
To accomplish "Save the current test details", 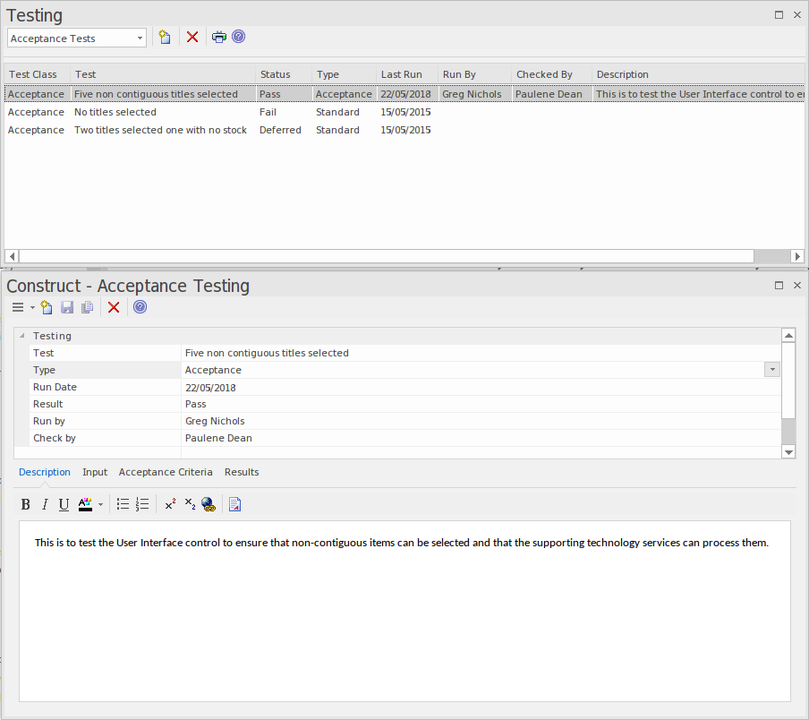I will tap(66, 307).
